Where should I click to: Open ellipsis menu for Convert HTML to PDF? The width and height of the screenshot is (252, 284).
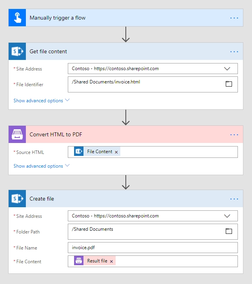pos(234,135)
